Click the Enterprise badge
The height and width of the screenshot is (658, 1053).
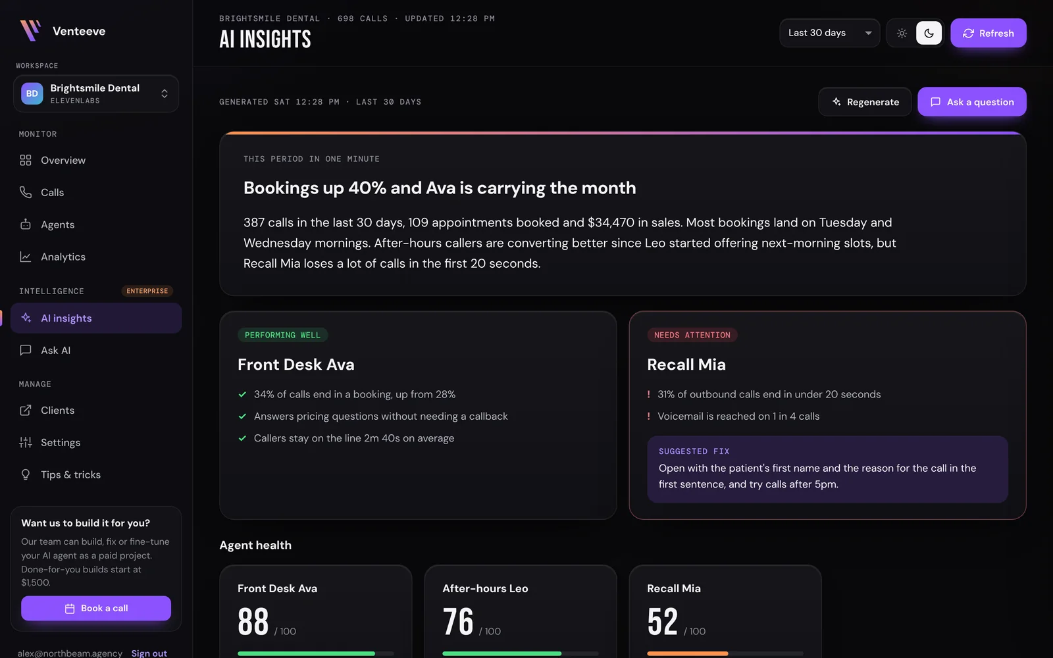tap(147, 291)
